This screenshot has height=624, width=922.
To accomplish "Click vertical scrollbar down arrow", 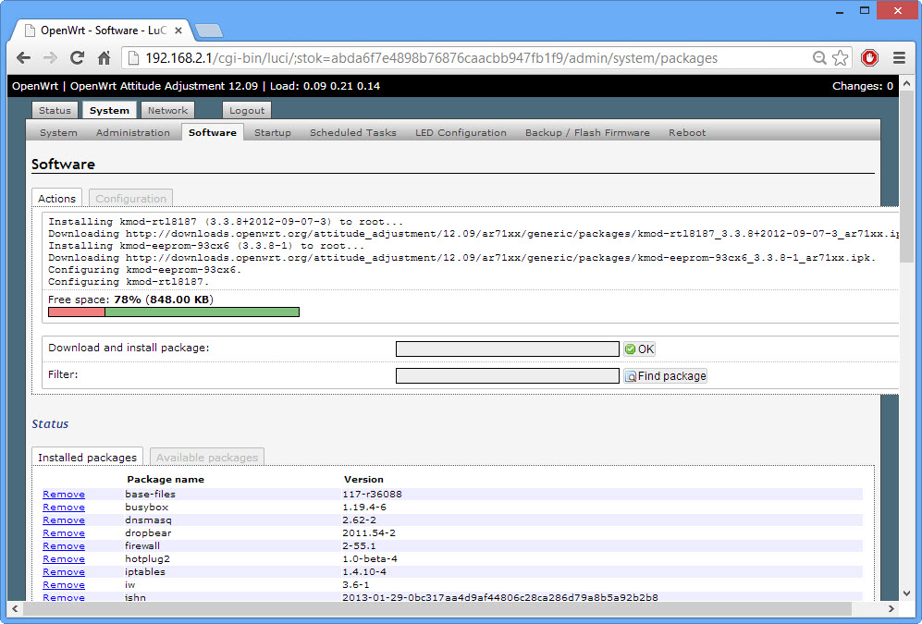I will pyautogui.click(x=906, y=593).
